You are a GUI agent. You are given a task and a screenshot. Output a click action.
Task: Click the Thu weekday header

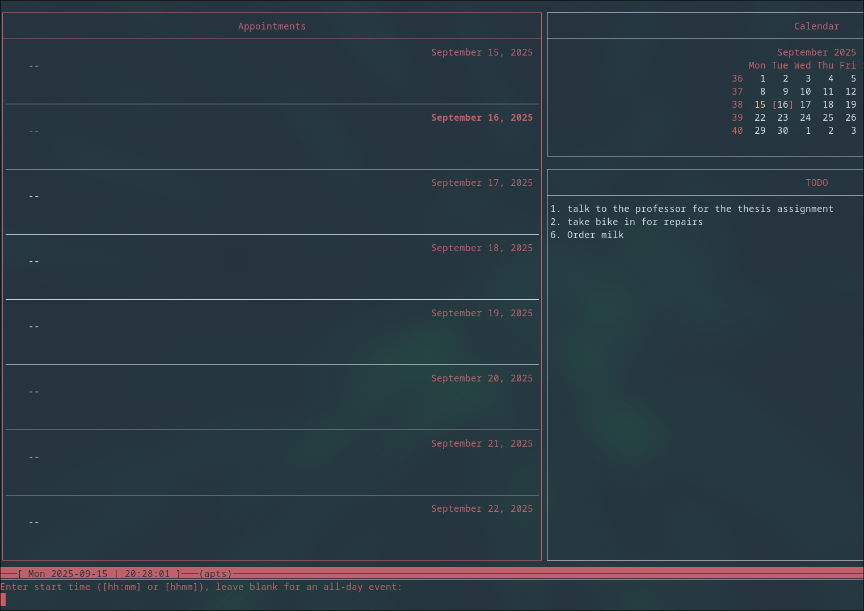click(x=825, y=65)
